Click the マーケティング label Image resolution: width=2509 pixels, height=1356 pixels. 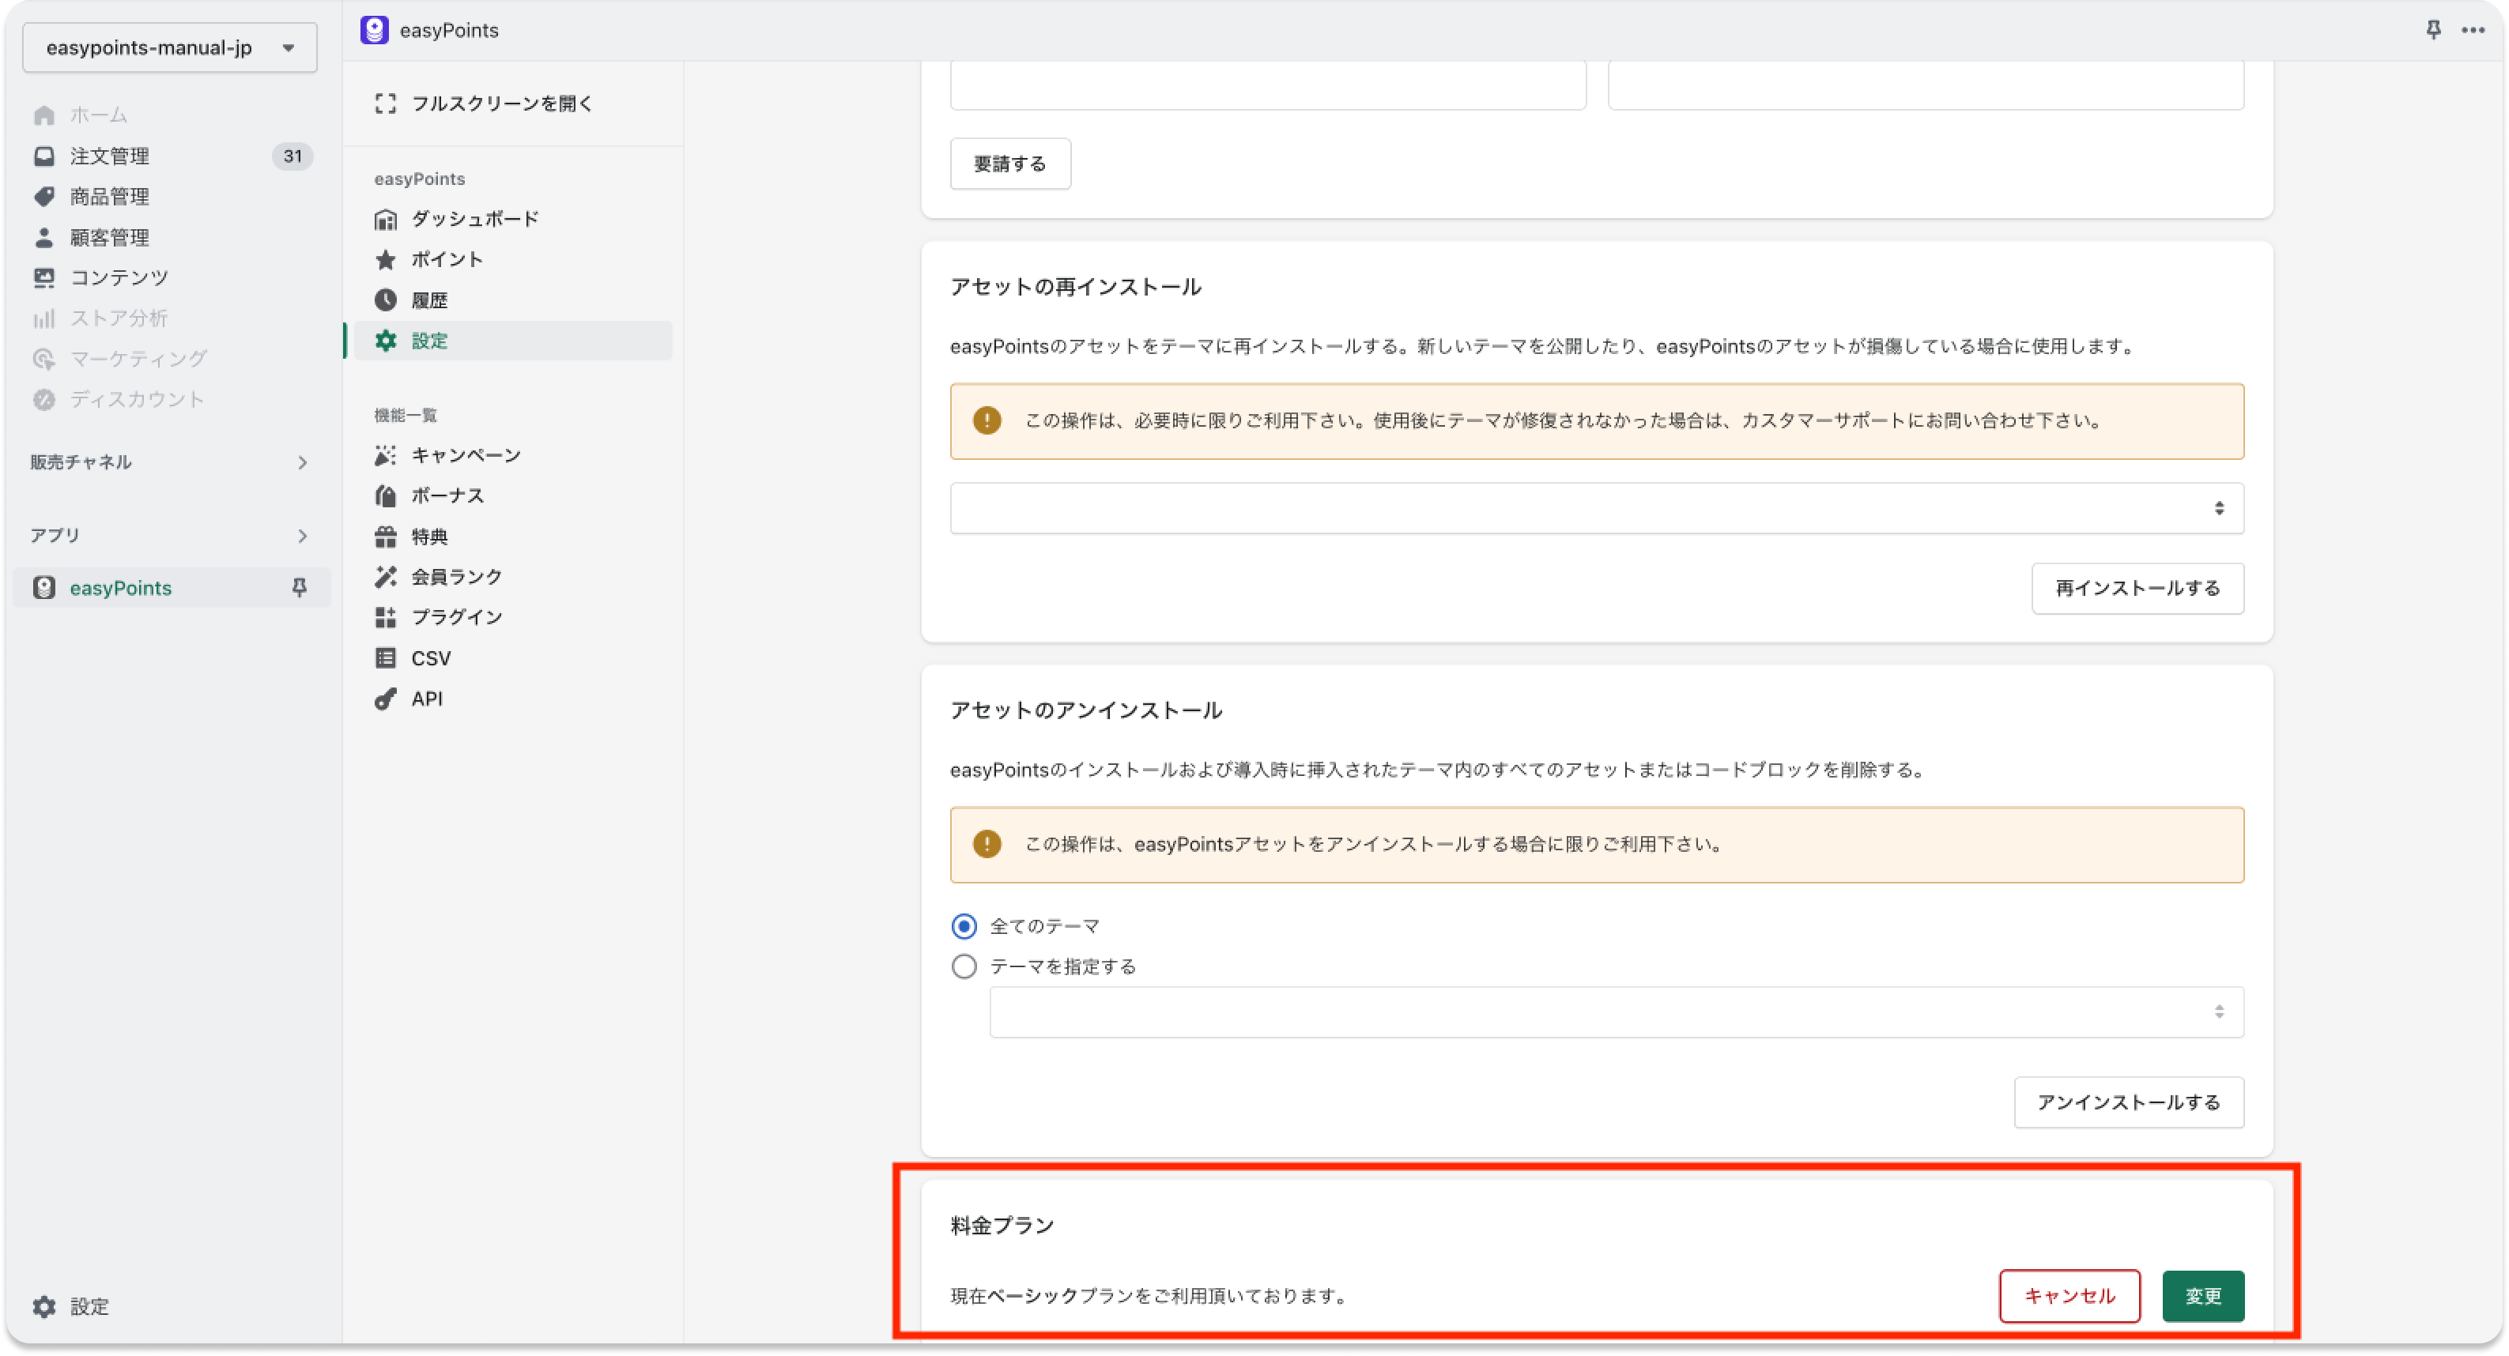138,360
